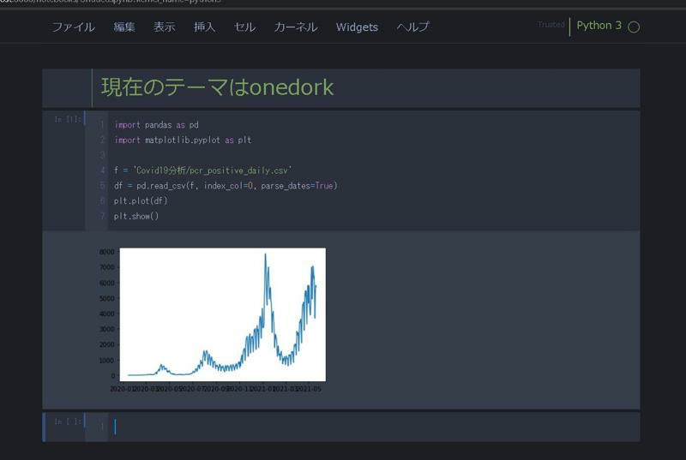Open the 編集 menu

tap(124, 27)
